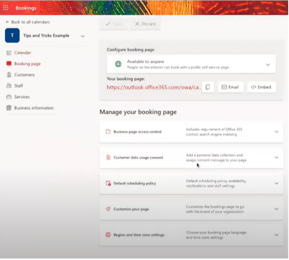The image size is (289, 260).
Task: Click the Default scheduling policy icon
Action: click(108, 183)
